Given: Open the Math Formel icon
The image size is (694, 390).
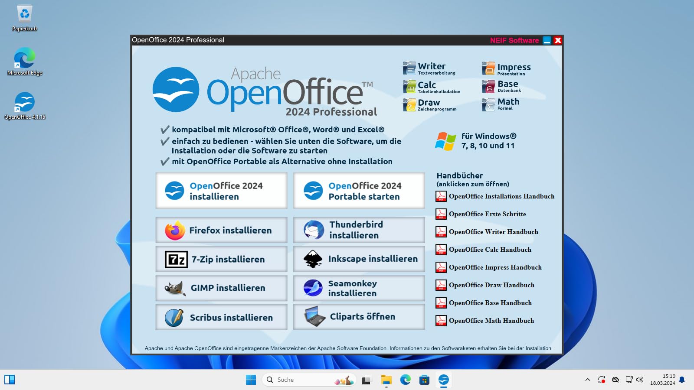Looking at the screenshot, I should coord(488,104).
